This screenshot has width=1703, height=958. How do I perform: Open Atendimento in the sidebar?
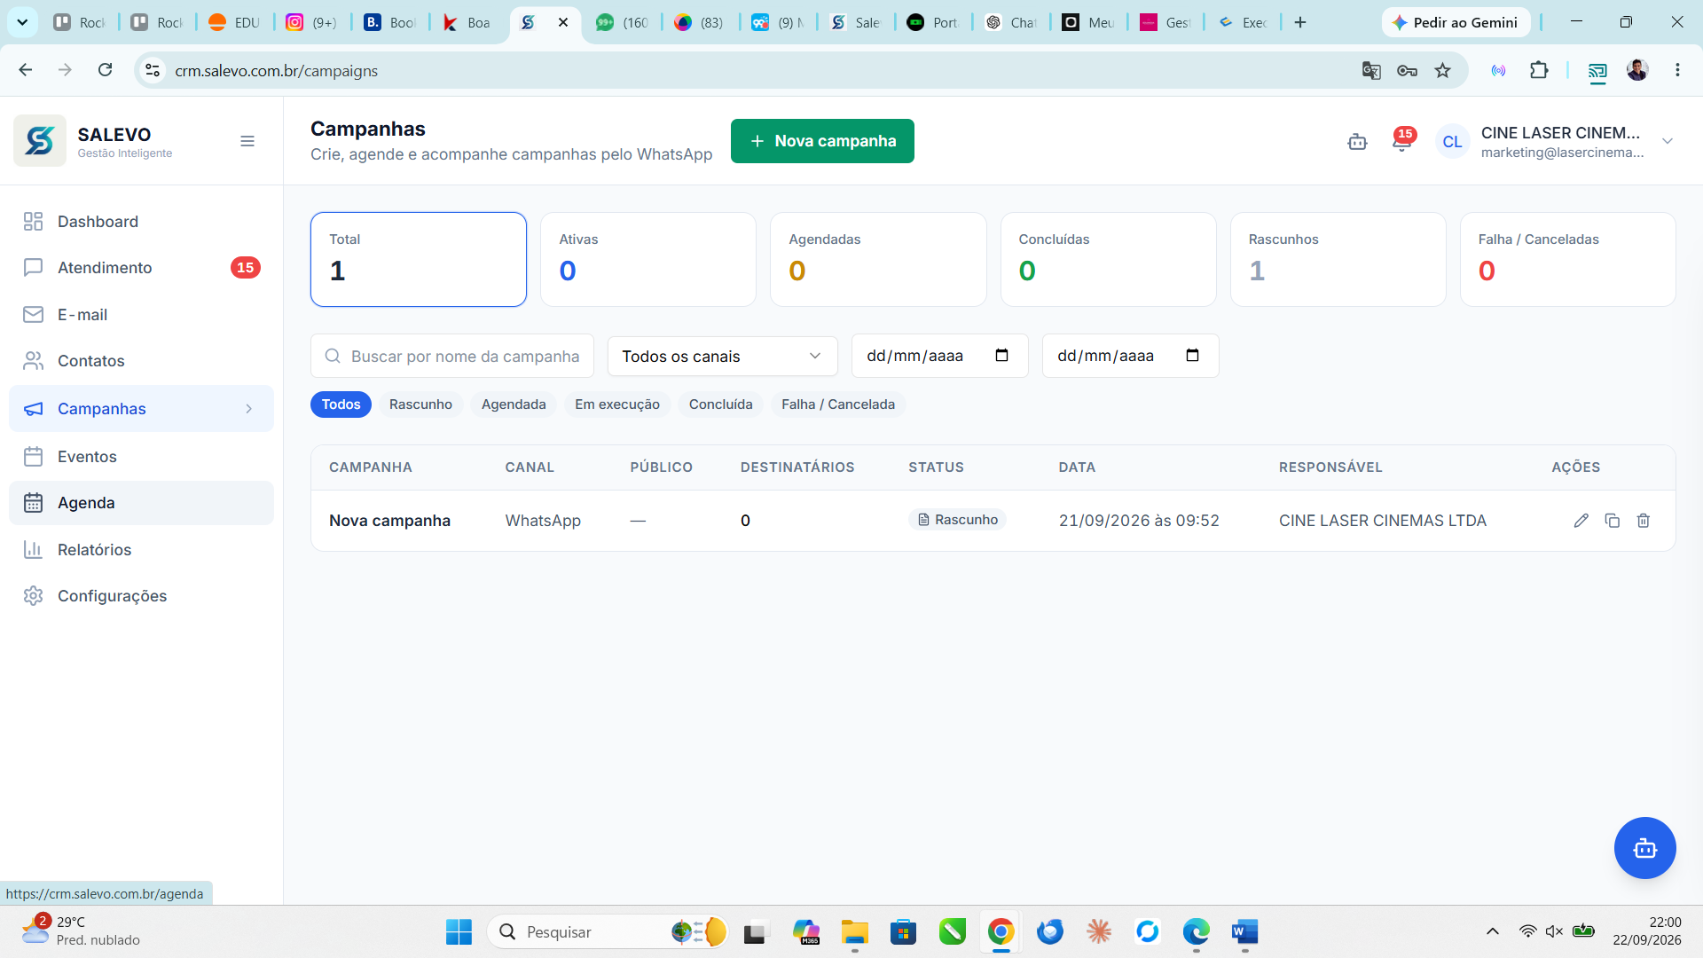(141, 268)
